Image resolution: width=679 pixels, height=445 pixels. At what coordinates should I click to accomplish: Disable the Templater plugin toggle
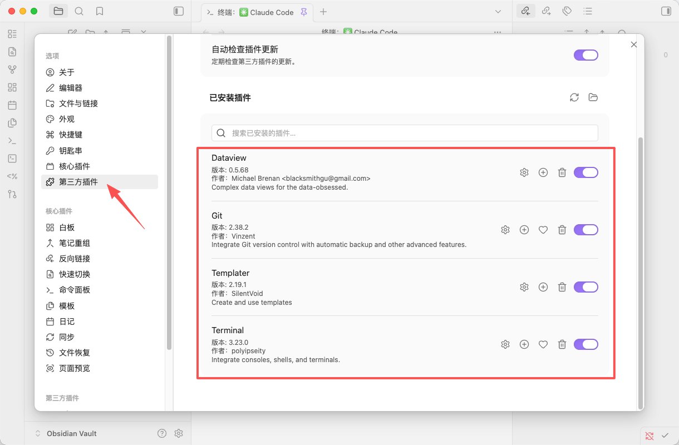click(586, 287)
